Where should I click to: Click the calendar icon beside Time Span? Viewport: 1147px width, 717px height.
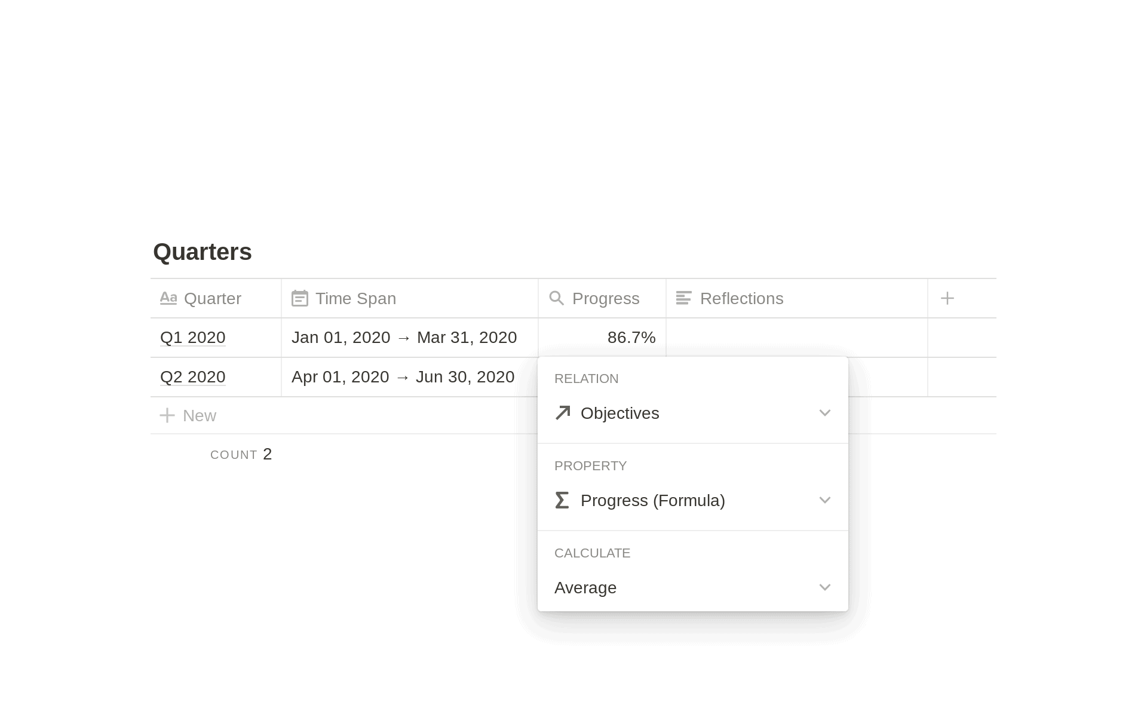point(300,298)
